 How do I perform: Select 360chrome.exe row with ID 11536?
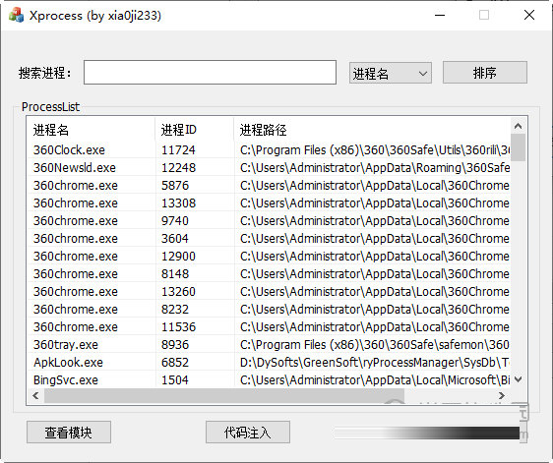click(x=269, y=326)
